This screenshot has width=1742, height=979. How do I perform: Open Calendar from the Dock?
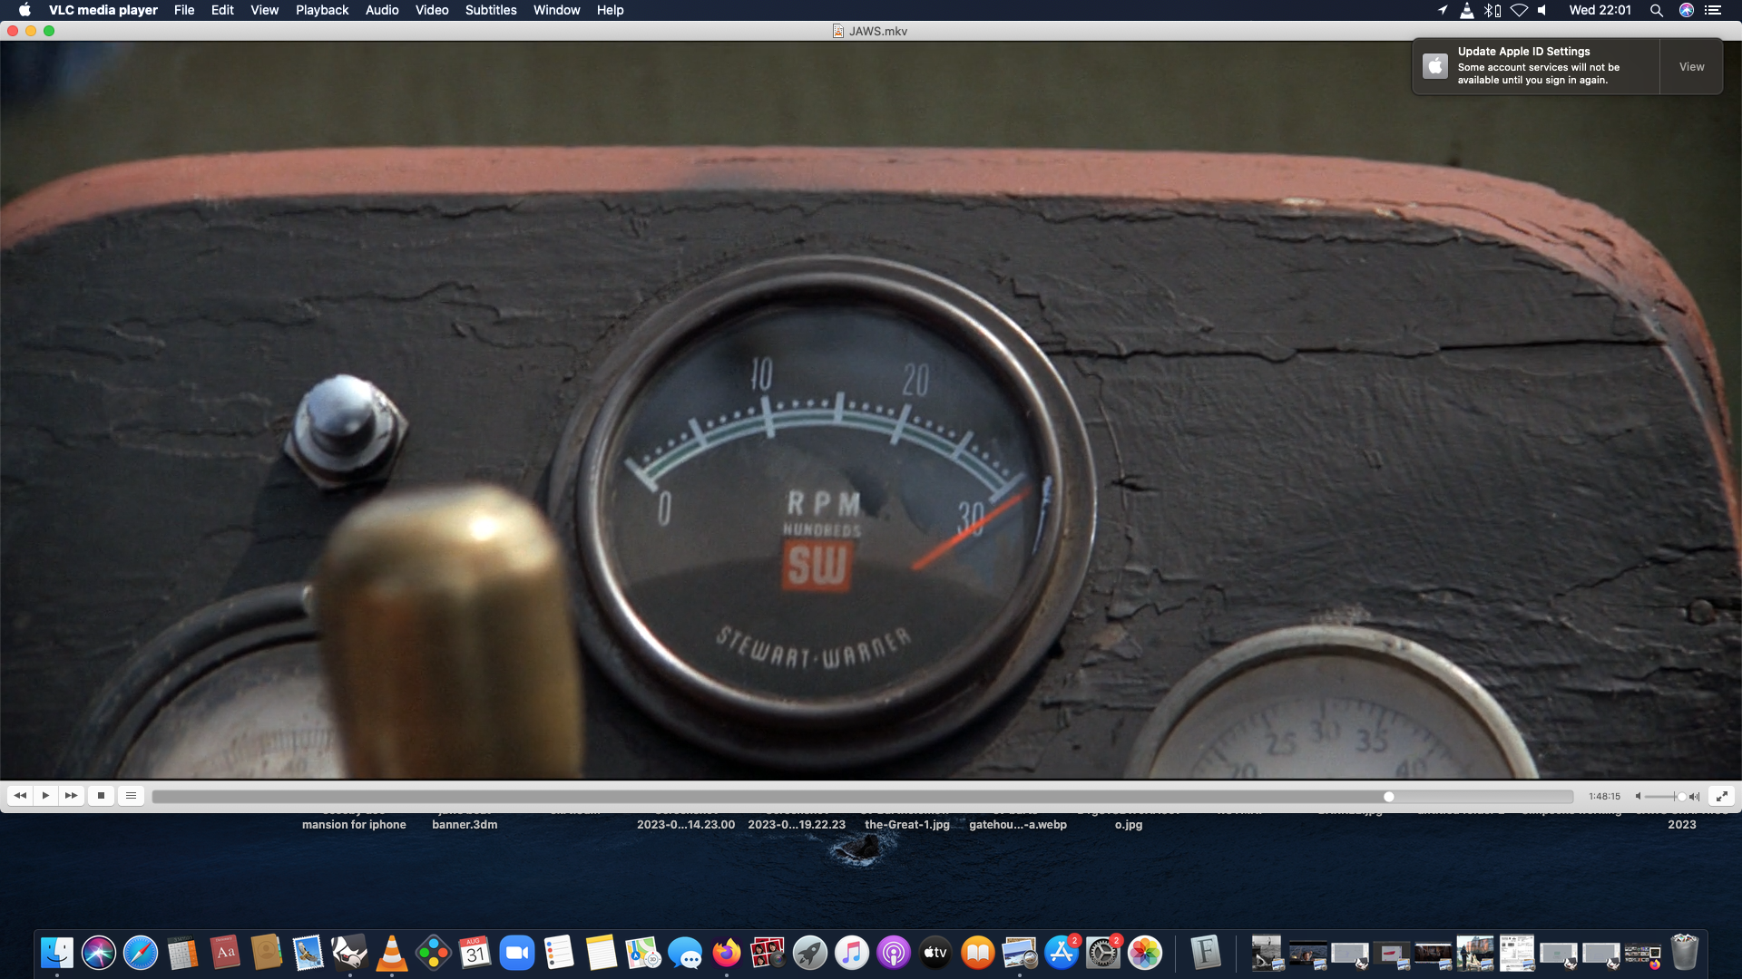[x=475, y=953]
